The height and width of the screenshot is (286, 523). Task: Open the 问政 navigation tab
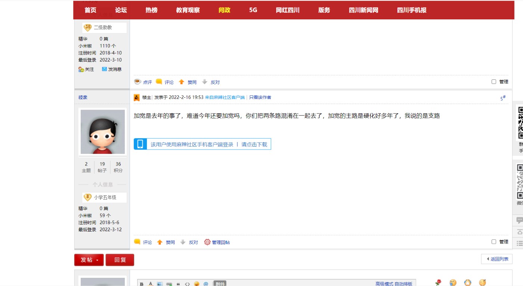tap(225, 10)
